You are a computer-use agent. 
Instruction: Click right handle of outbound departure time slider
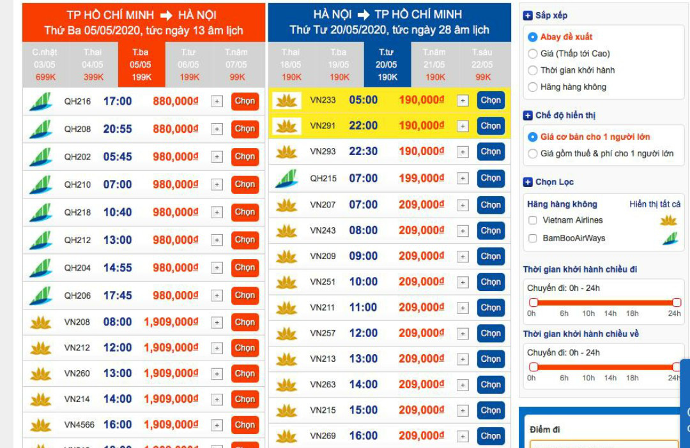(677, 302)
